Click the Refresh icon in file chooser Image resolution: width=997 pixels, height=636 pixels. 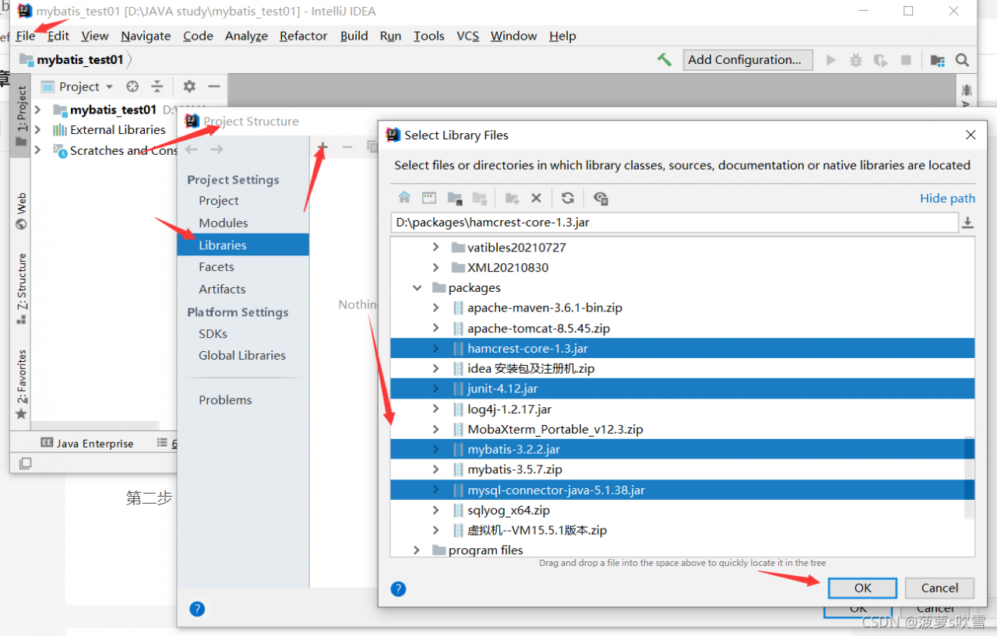point(568,198)
